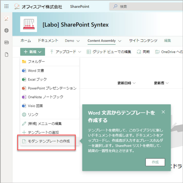Click the grid view table icon

(89, 52)
